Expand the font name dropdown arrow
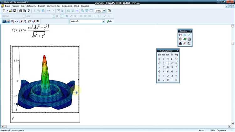The height and width of the screenshot is (132, 235). point(53,16)
